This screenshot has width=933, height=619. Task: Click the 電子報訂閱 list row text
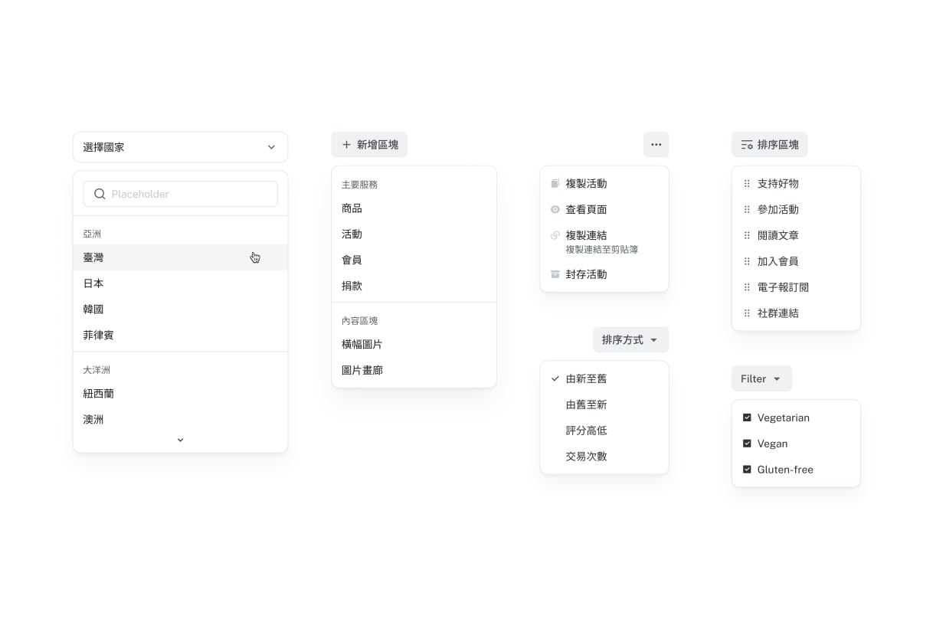tap(784, 287)
